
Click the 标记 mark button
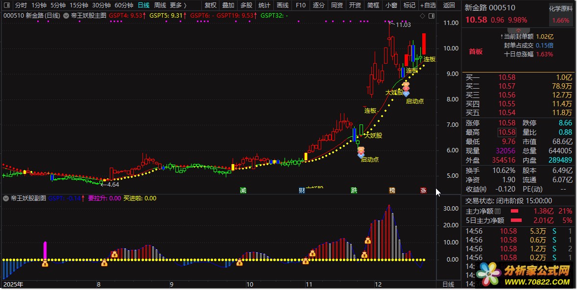409,5
